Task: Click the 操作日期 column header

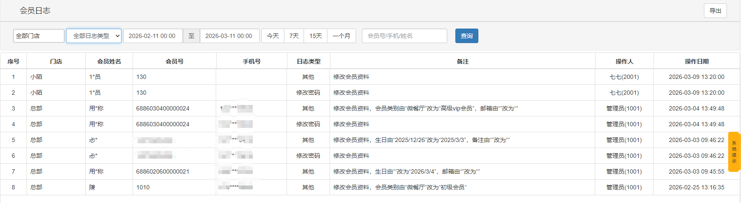Action: click(696, 61)
